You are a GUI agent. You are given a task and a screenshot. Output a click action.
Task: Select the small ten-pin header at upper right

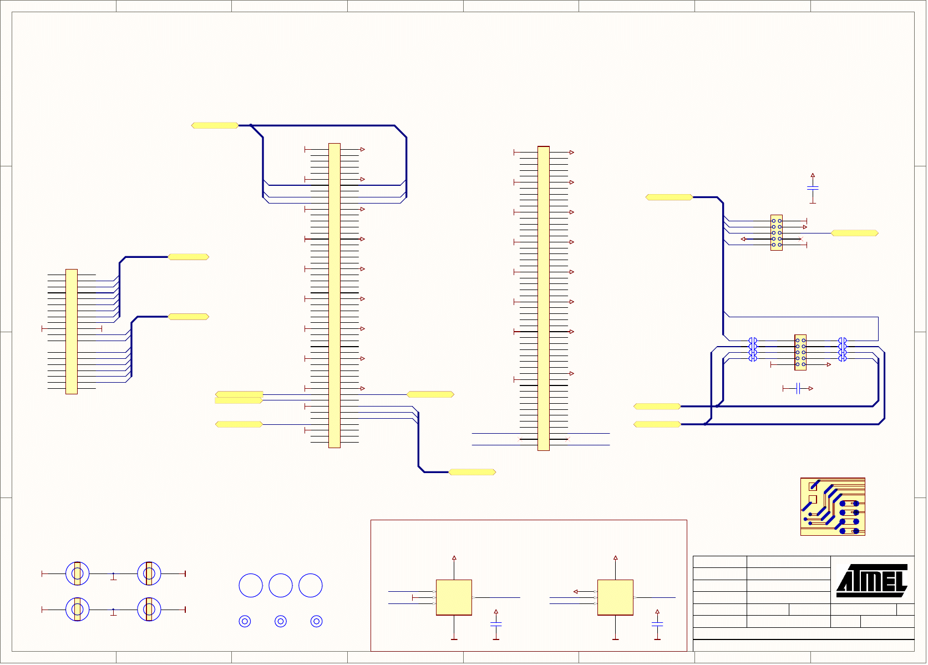pyautogui.click(x=776, y=233)
